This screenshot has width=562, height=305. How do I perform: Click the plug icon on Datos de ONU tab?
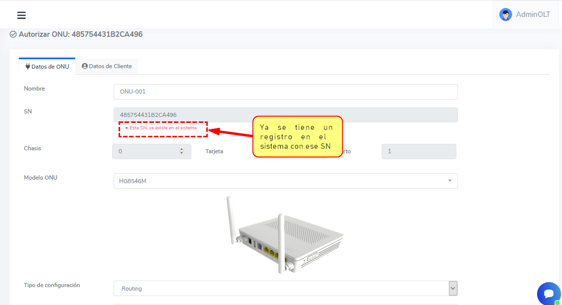[x=27, y=66]
